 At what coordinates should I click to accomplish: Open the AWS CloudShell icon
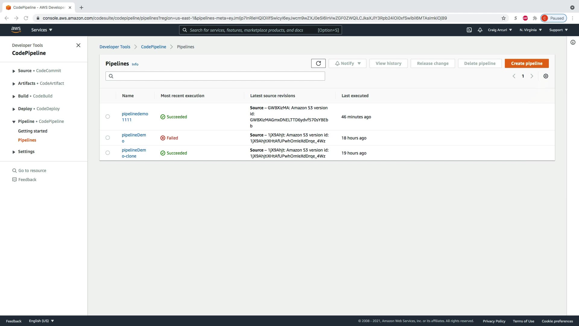[469, 30]
